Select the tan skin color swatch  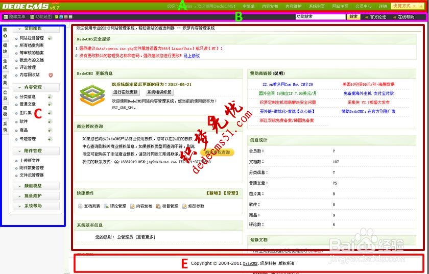coord(66,17)
